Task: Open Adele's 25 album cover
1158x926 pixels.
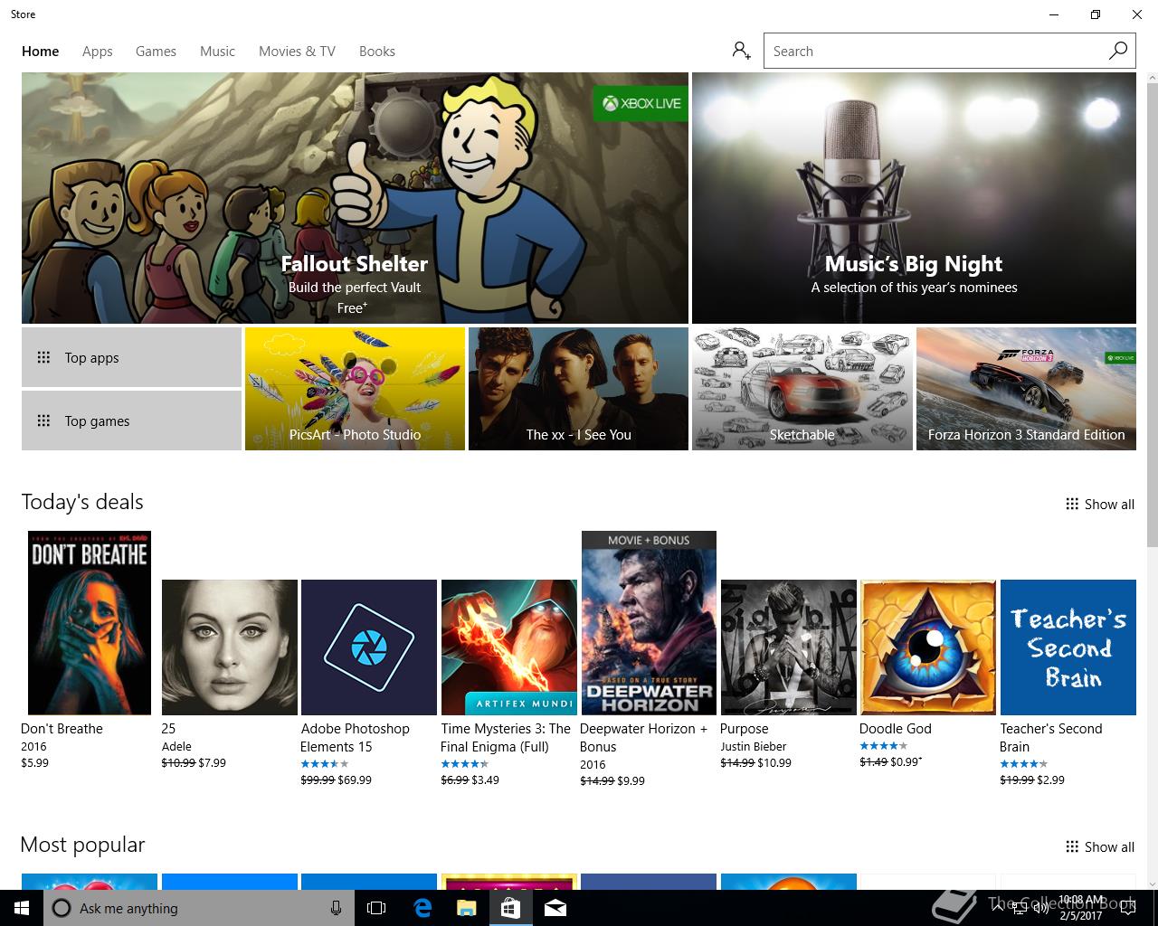Action: pos(230,647)
